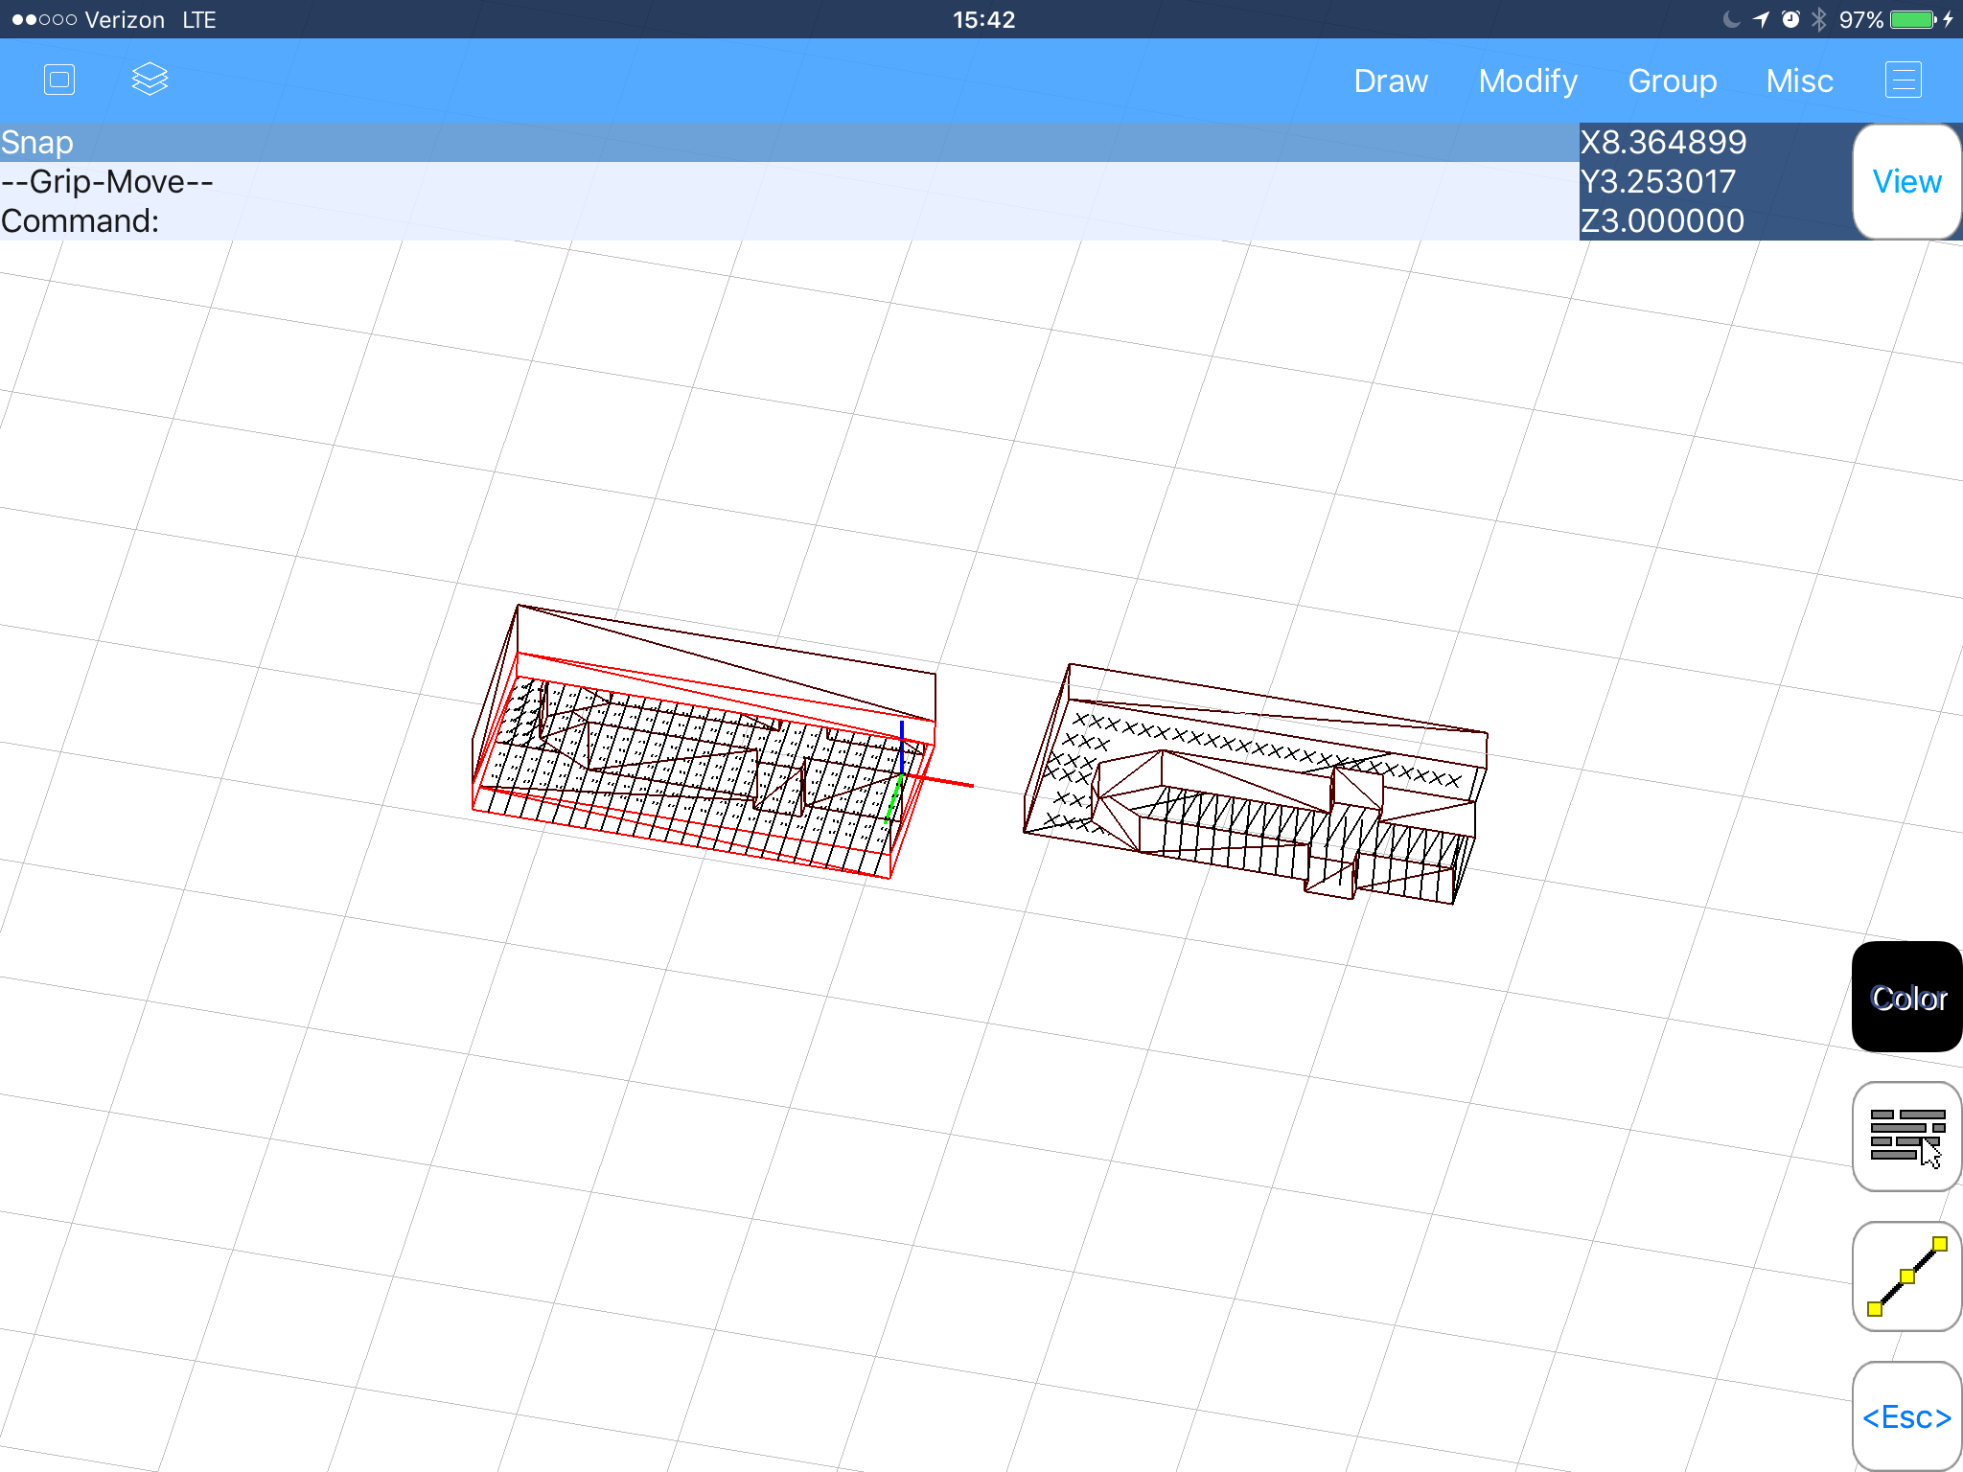Click the green Y-axis gizmo handle
Image resolution: width=1963 pixels, height=1472 pixels.
click(x=894, y=801)
